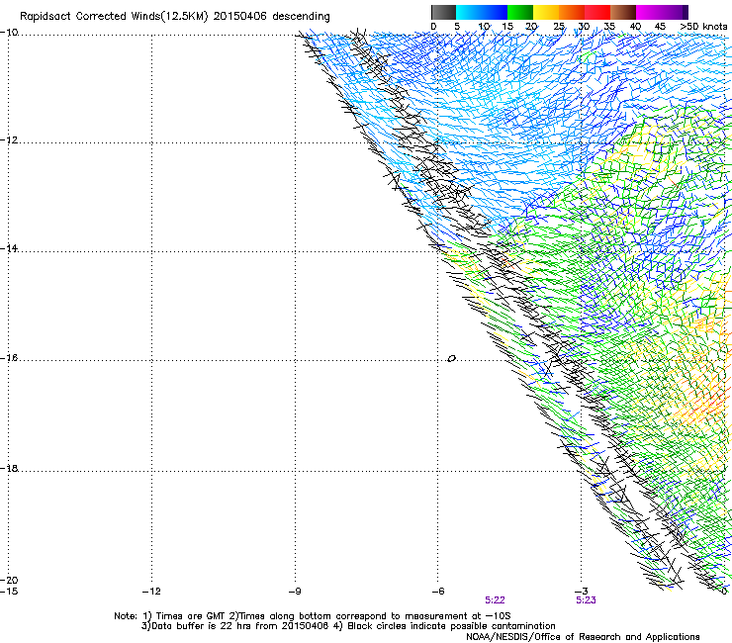Click the magenta 40-45 knots legend swatch
The height and width of the screenshot is (643, 732).
click(x=649, y=12)
